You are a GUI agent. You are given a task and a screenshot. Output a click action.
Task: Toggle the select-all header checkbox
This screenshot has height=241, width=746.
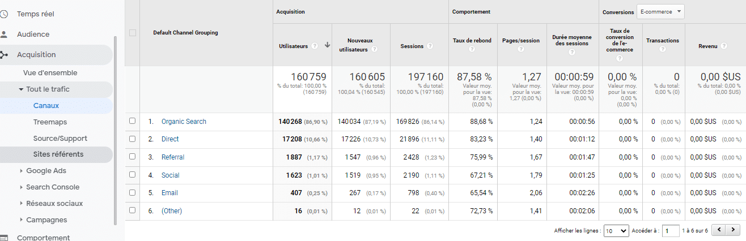coord(133,33)
